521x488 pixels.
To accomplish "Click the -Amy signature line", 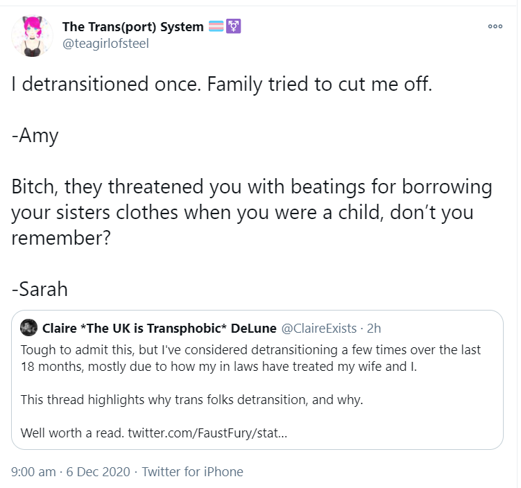I will pos(35,136).
